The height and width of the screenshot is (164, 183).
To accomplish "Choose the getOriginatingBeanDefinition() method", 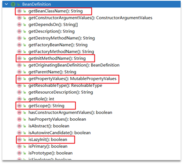I will coord(74,65).
